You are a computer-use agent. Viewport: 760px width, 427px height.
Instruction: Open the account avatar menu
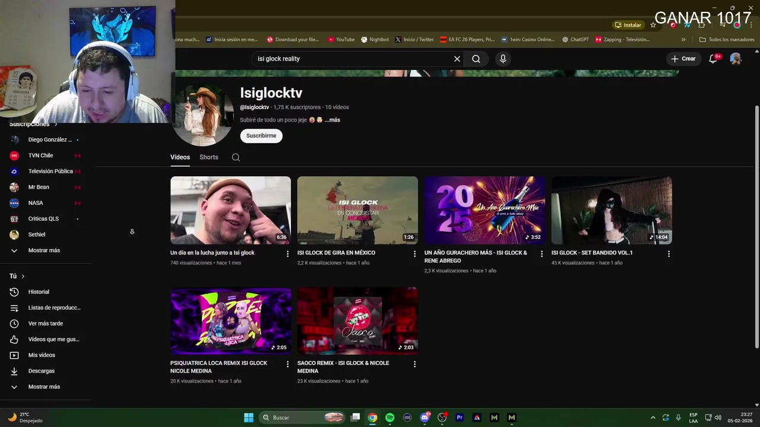click(x=736, y=59)
